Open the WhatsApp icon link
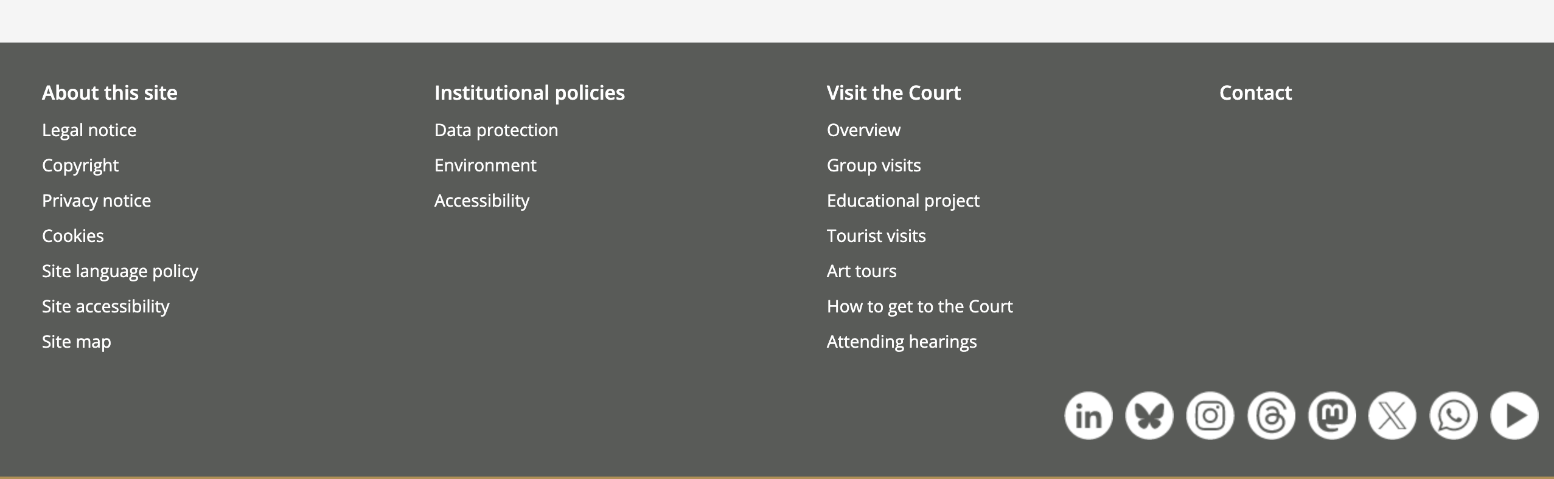The width and height of the screenshot is (1554, 479). (x=1453, y=416)
